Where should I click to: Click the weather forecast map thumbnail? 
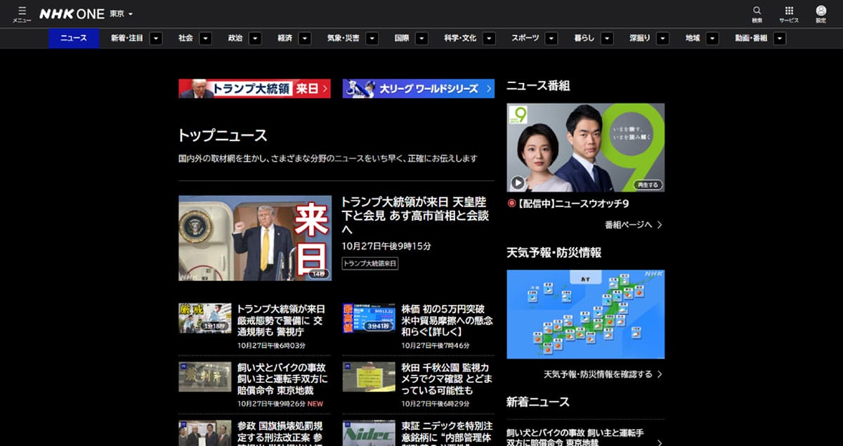pos(585,314)
